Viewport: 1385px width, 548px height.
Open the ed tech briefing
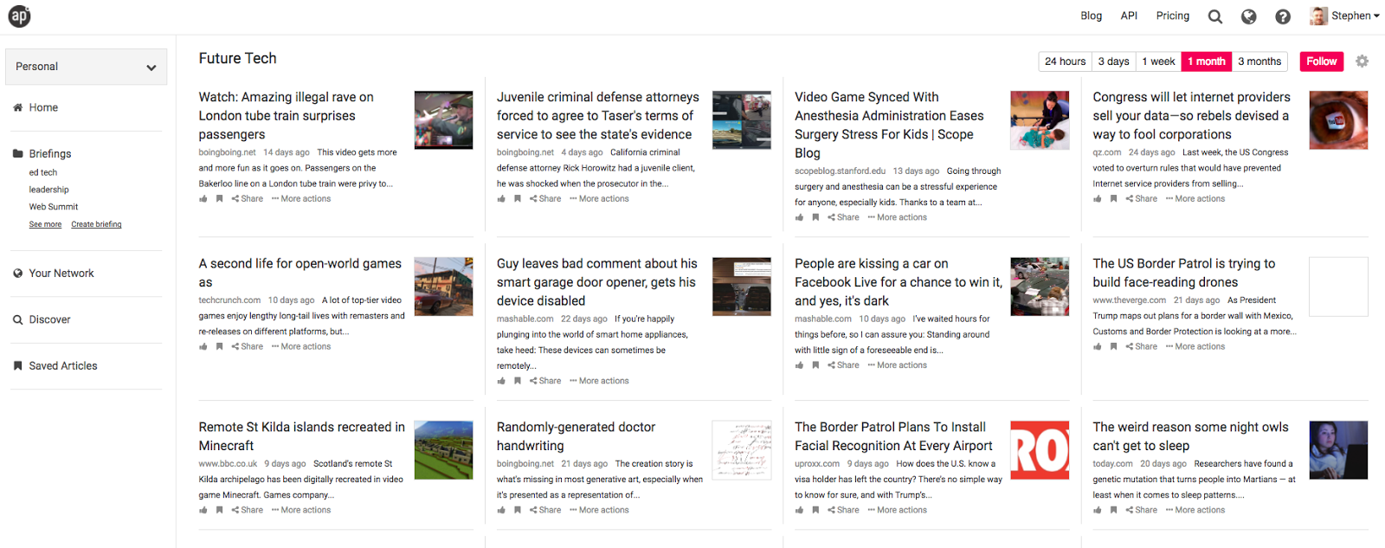42,172
